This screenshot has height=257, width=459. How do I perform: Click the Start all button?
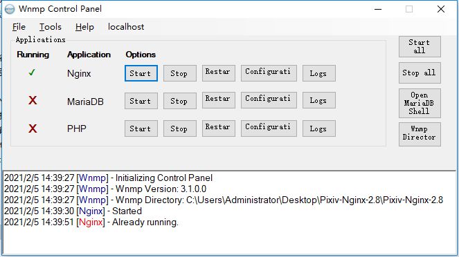[x=420, y=46]
